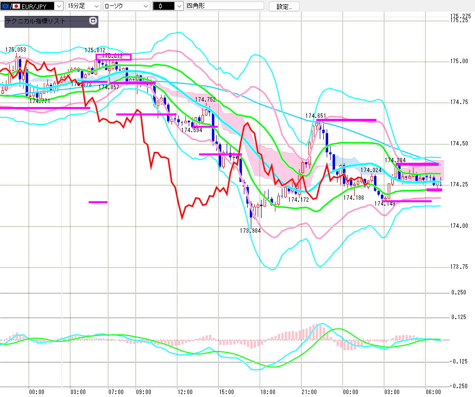Viewport: 475px width, 397px height.
Task: Open the EUR/JPY currency pair dropdown
Action: point(58,6)
